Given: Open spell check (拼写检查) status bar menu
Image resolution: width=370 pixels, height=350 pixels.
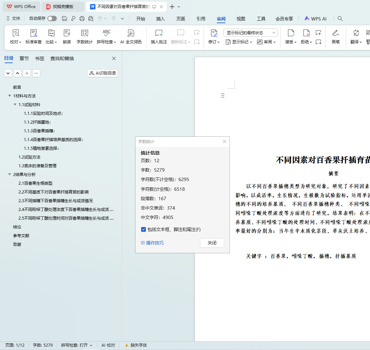Looking at the screenshot, I should point(77,345).
